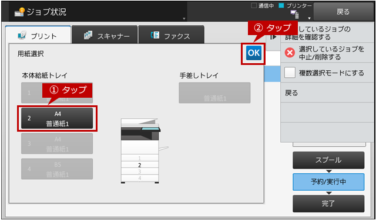The image size is (376, 220).
Task: Click the 本体給紙トレイ label
Action: tap(45, 75)
